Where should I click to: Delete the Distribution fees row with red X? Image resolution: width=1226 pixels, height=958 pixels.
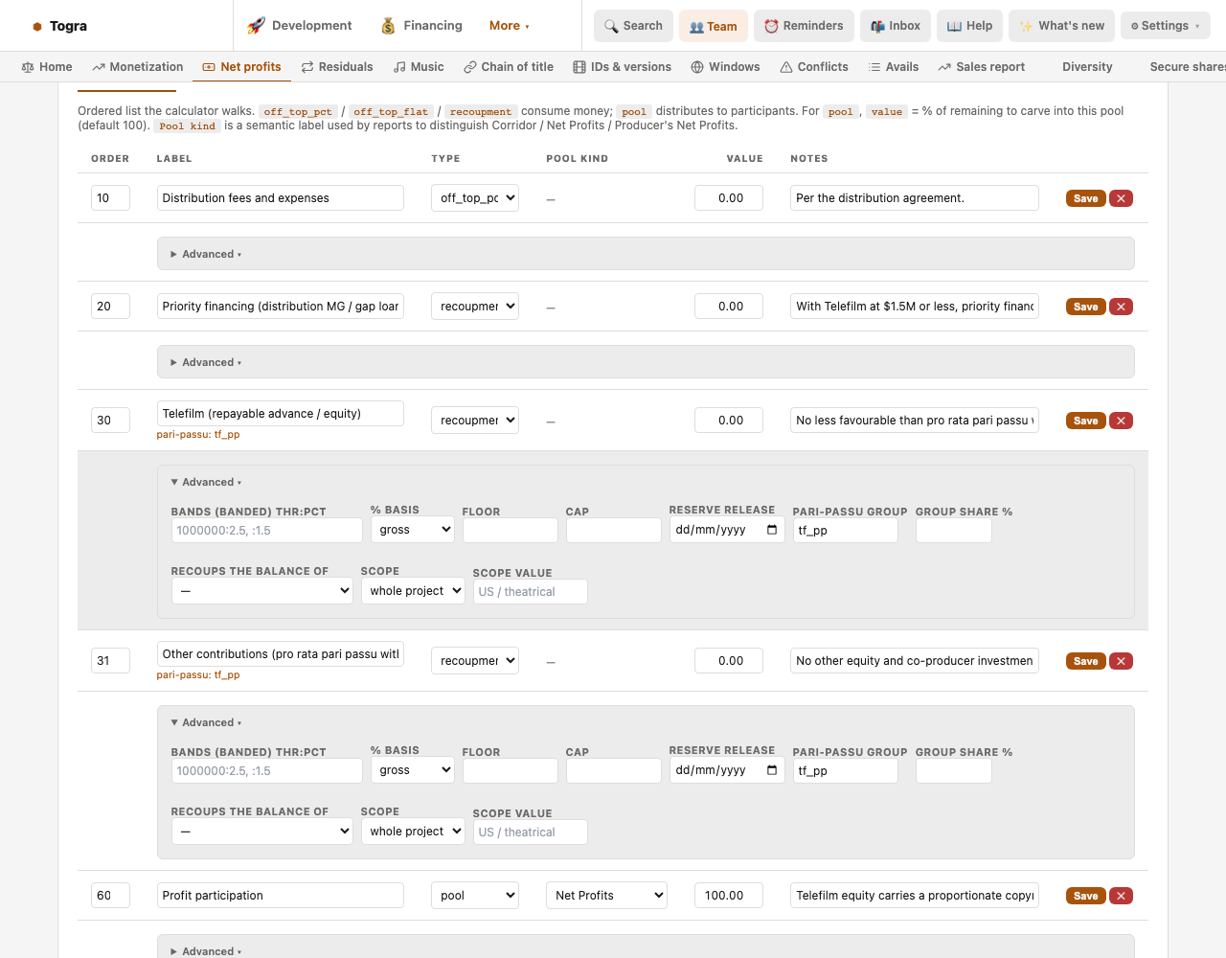click(1121, 198)
